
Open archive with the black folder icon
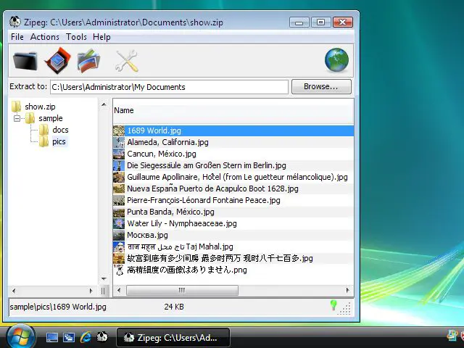(x=25, y=61)
